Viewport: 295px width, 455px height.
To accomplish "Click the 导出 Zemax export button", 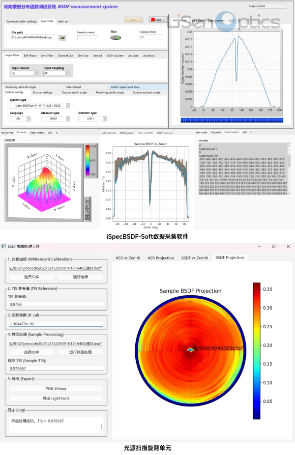I will [57, 389].
